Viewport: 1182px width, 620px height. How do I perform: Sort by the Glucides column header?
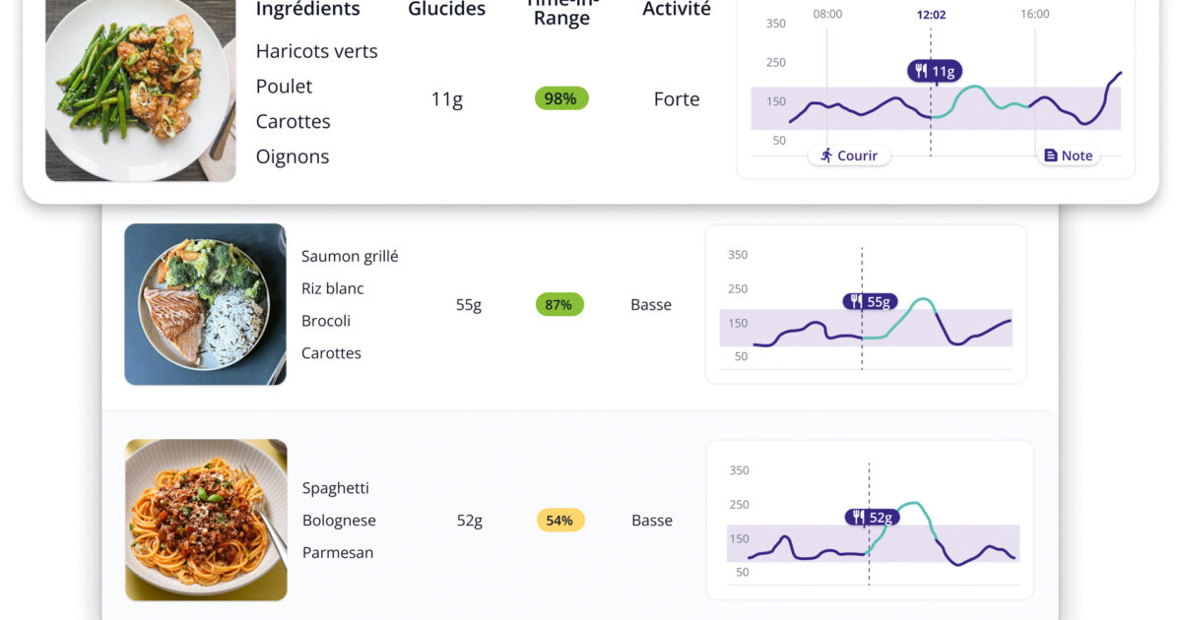pos(446,10)
